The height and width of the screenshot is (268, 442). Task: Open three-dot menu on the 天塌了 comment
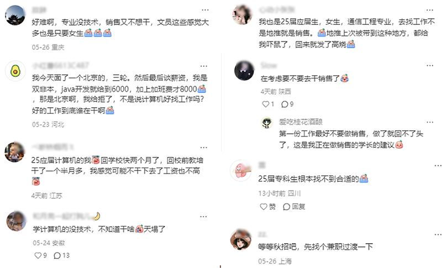[x=203, y=217]
